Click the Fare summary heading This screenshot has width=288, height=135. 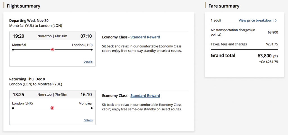[x=224, y=6]
